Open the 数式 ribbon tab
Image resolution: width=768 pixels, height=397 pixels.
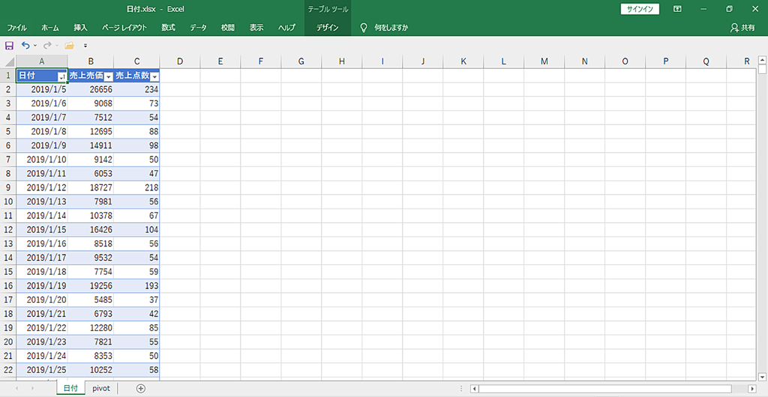168,28
